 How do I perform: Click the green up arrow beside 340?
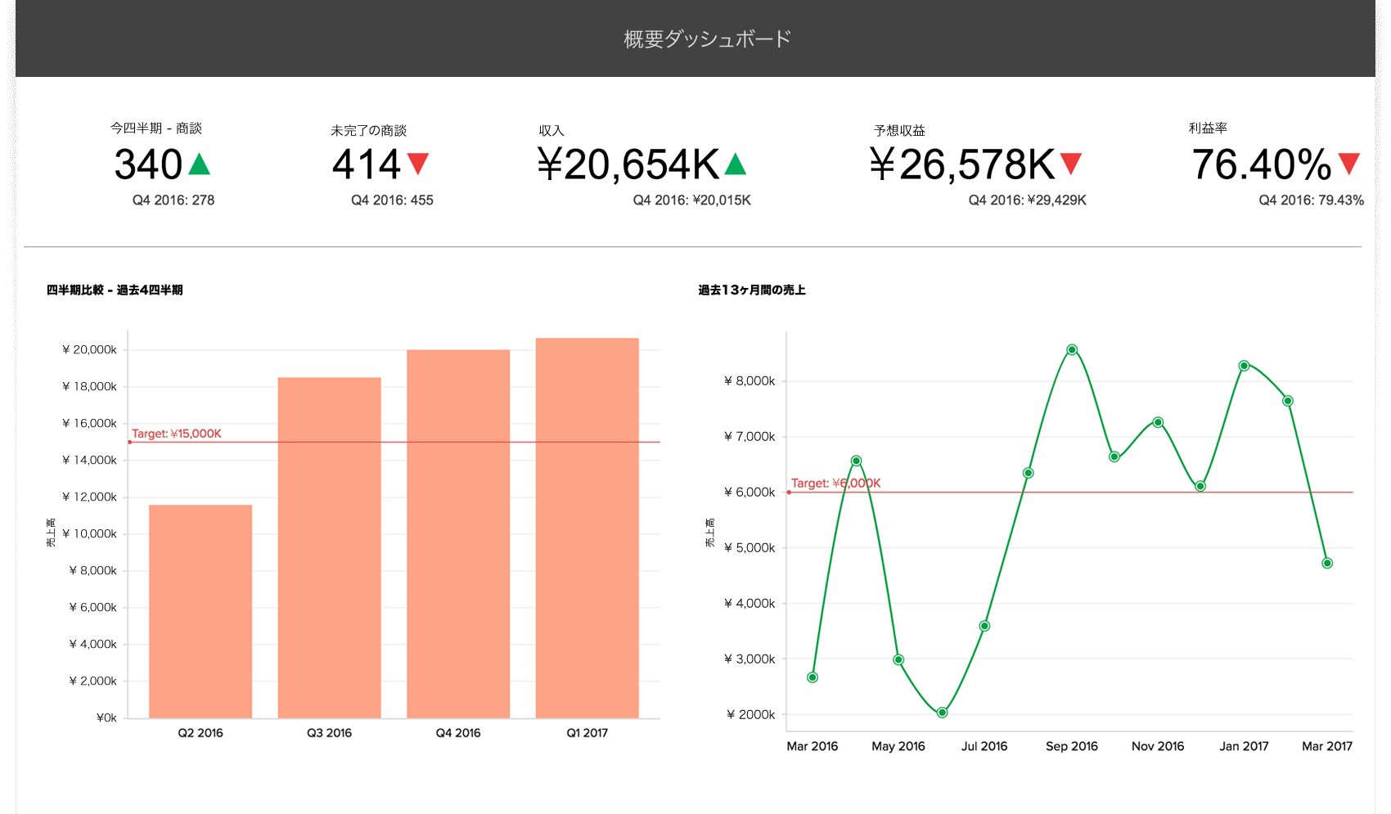[200, 164]
